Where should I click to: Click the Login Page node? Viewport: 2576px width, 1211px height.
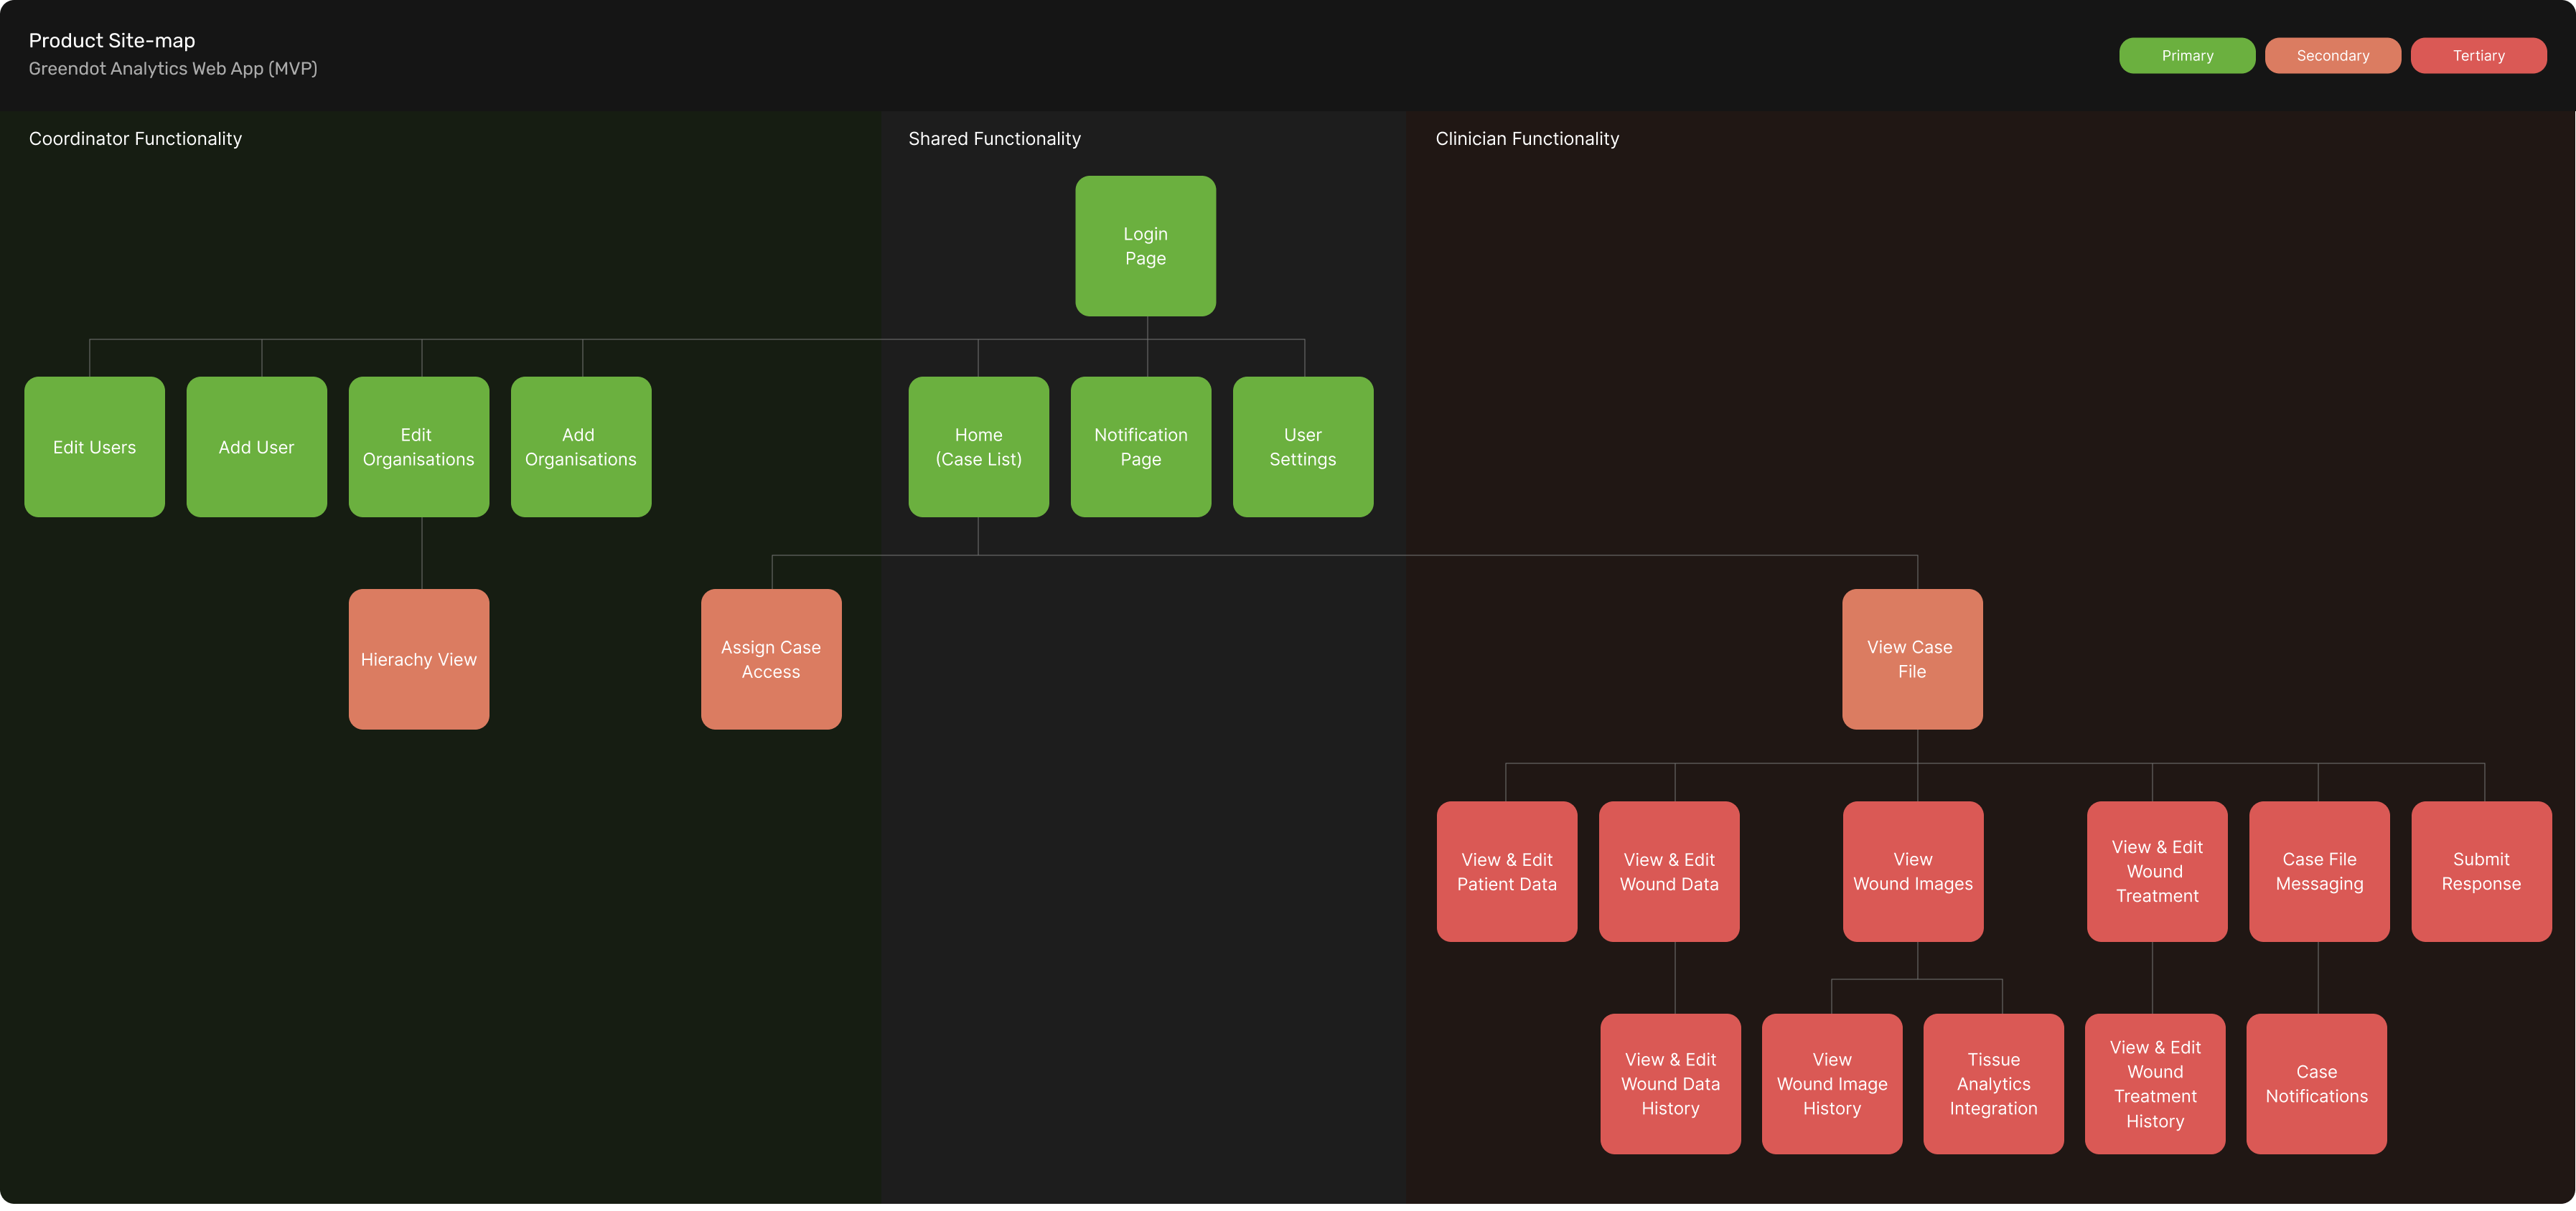tap(1145, 246)
